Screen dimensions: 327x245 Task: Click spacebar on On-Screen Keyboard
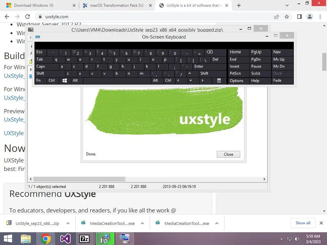click(x=117, y=80)
